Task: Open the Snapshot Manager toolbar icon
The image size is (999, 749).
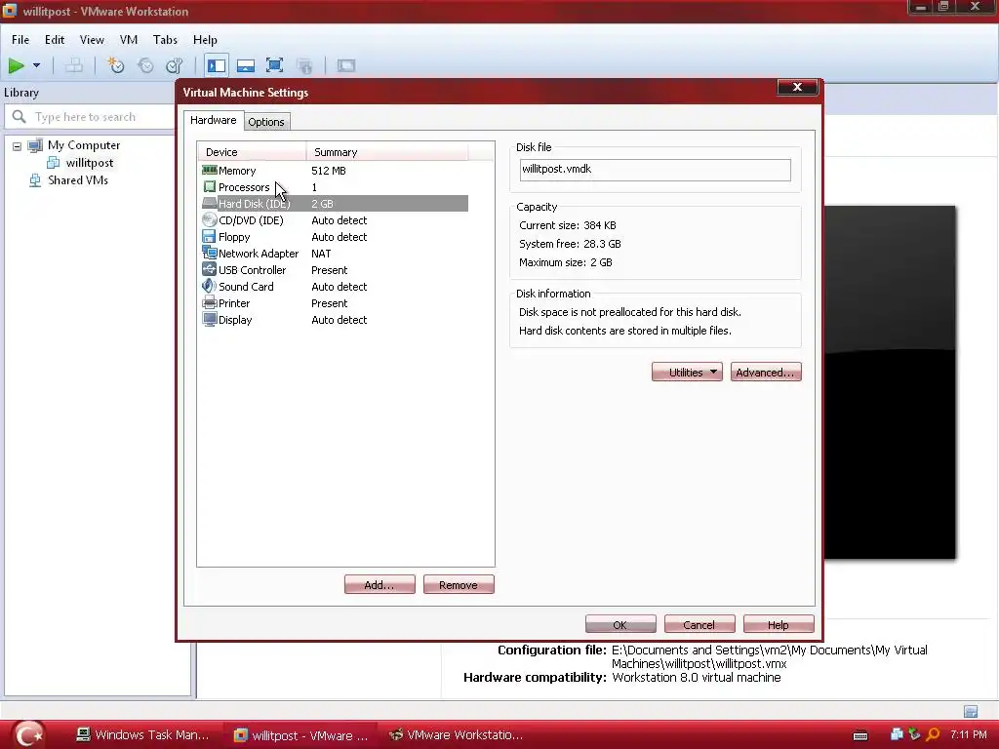Action: click(174, 65)
